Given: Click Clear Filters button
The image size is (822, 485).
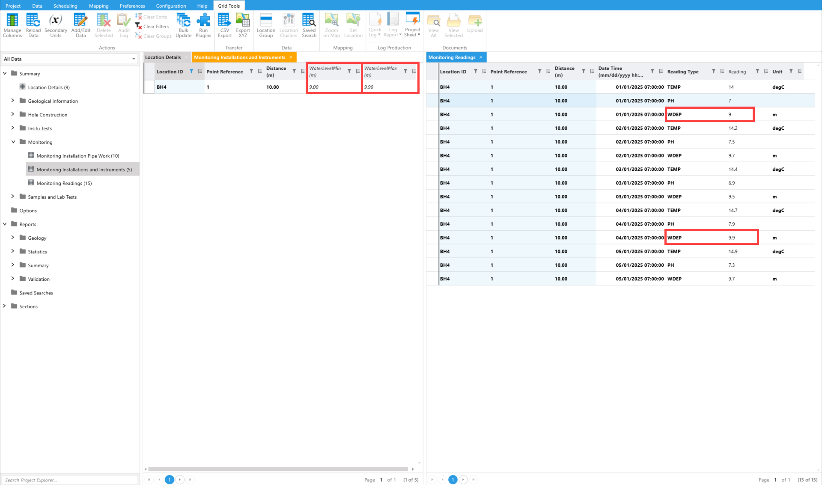Looking at the screenshot, I should (x=152, y=27).
